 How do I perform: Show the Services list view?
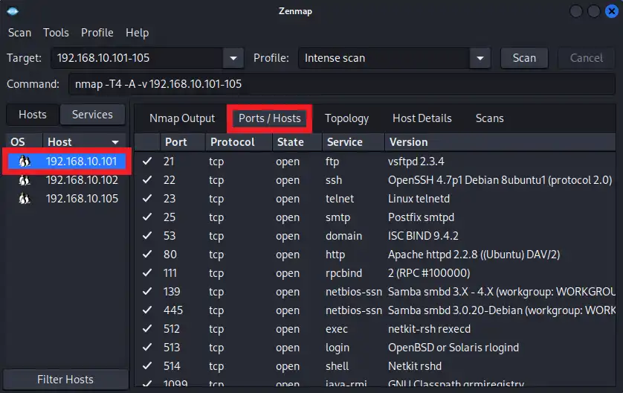(92, 115)
